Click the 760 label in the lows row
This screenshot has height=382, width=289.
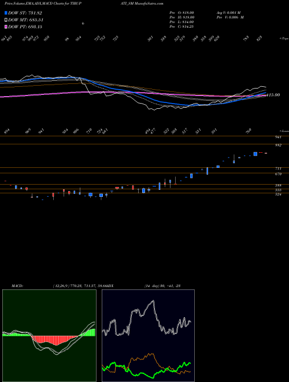249,131
